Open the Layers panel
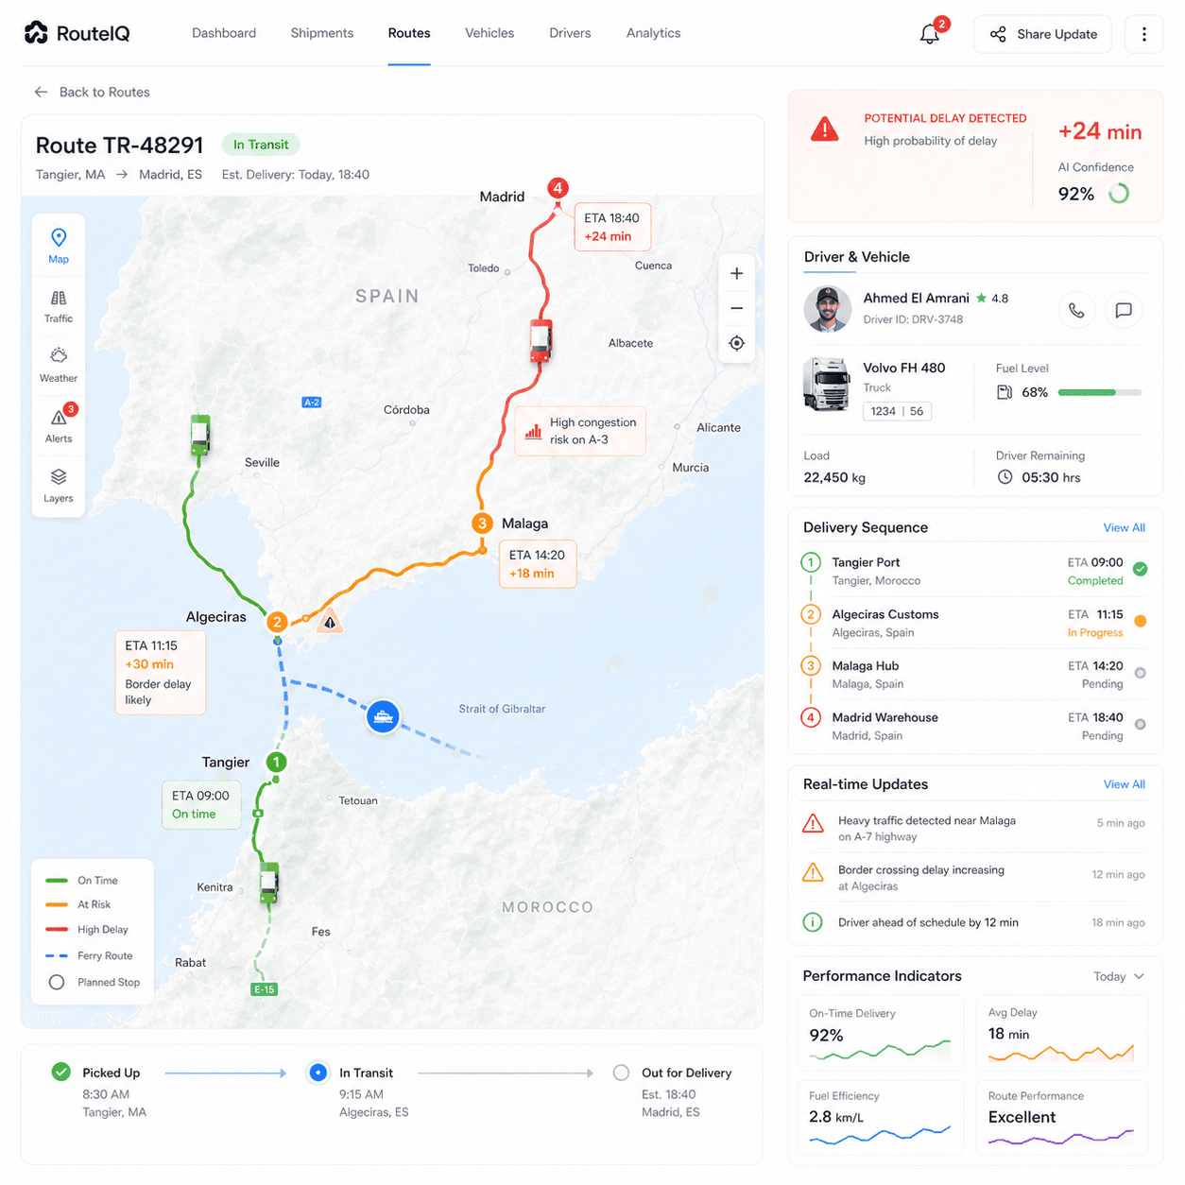The width and height of the screenshot is (1185, 1185). [59, 485]
